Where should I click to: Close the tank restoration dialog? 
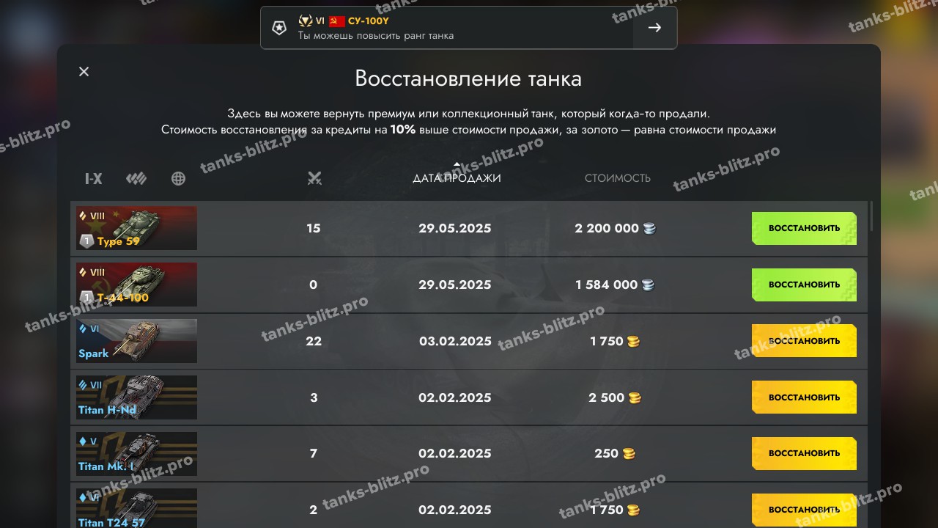tap(84, 71)
